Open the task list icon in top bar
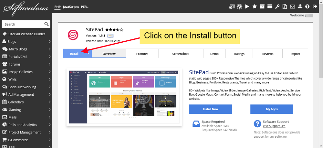 tap(270, 6)
